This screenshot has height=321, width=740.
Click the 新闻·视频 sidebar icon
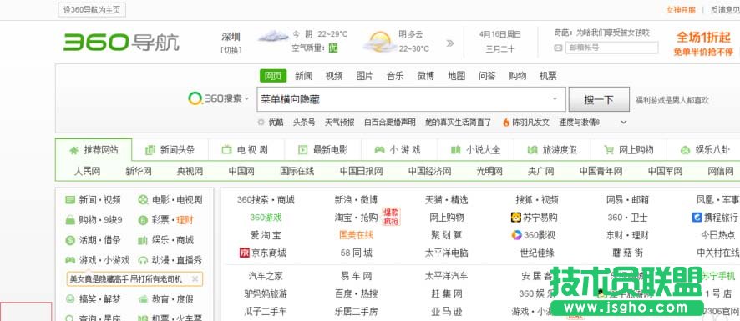[70, 200]
